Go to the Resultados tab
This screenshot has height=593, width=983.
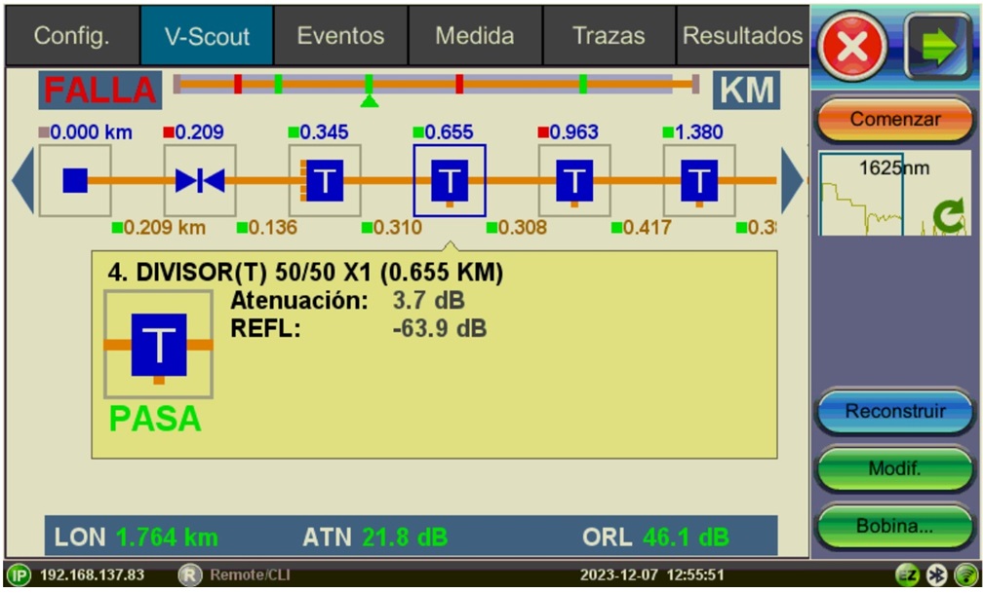(x=742, y=36)
